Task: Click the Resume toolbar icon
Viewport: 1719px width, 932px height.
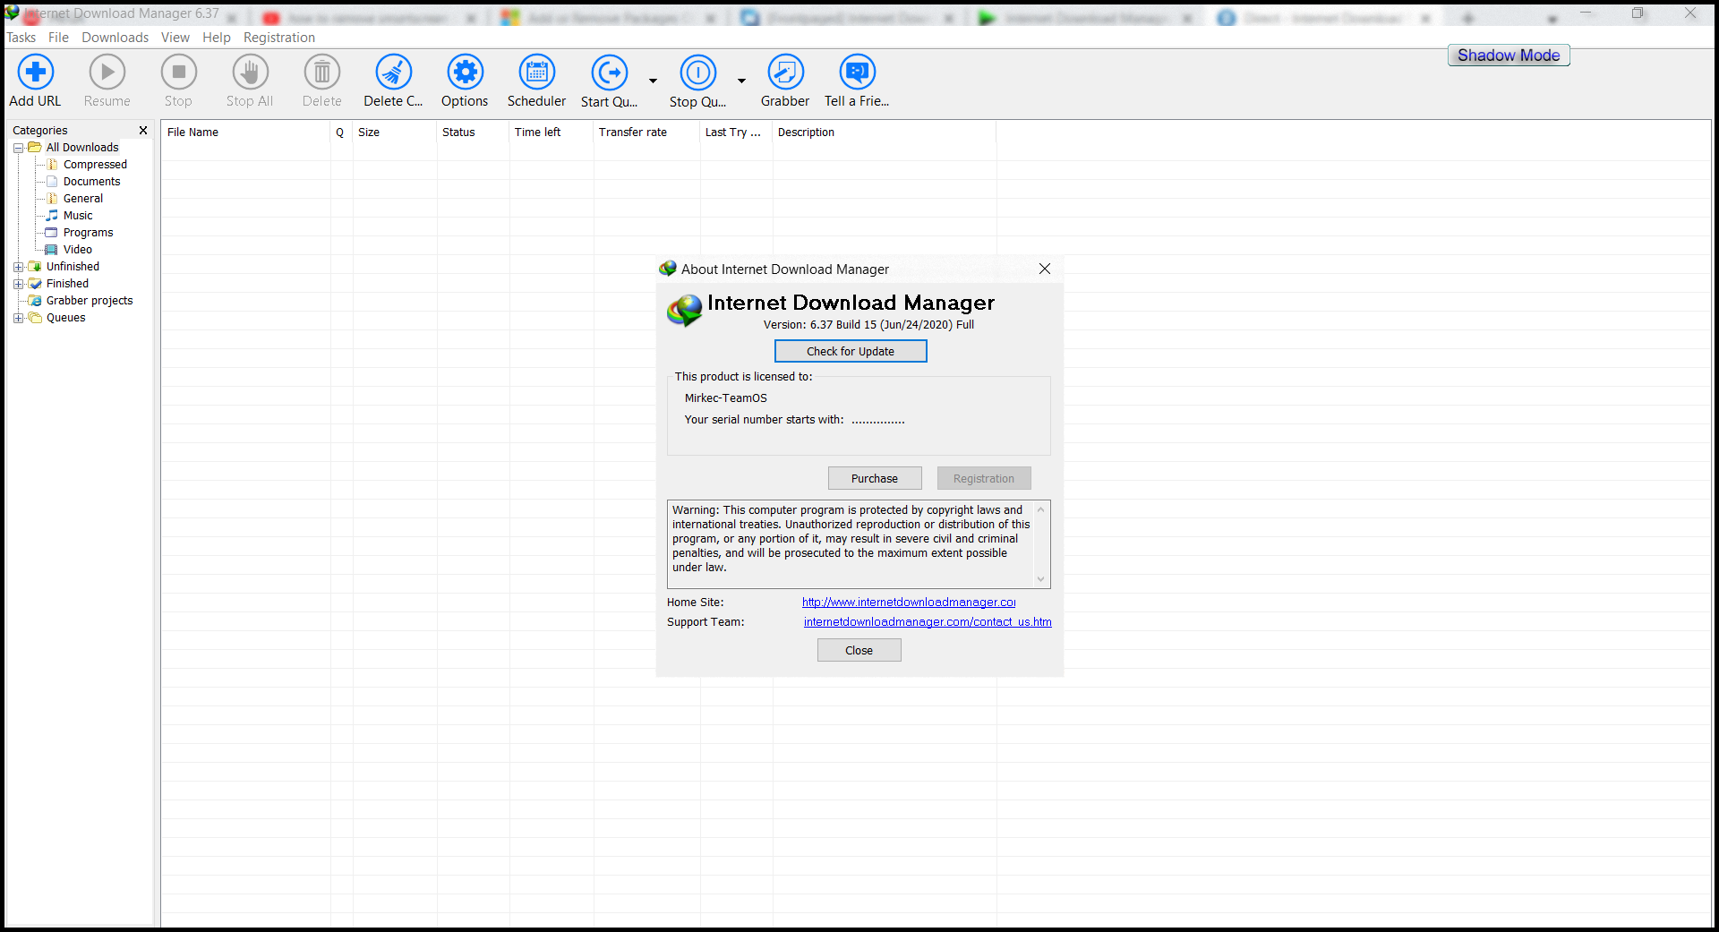Action: point(107,73)
